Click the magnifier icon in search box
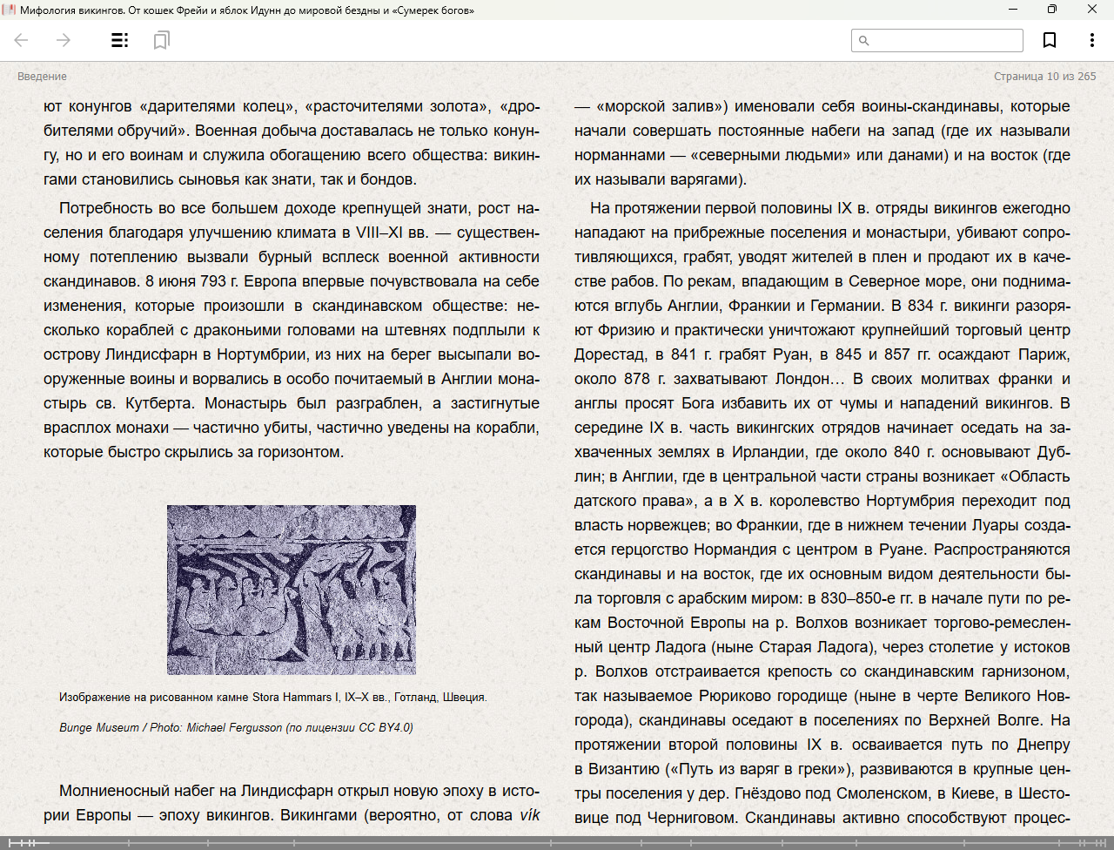This screenshot has height=850, width=1114. (864, 41)
